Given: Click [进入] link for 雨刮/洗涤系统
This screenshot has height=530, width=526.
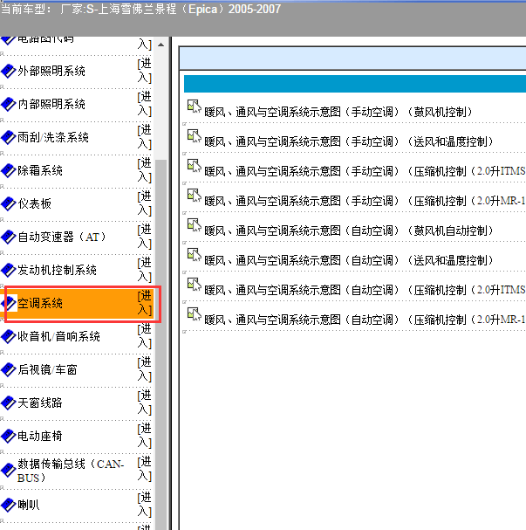Looking at the screenshot, I should (x=145, y=137).
